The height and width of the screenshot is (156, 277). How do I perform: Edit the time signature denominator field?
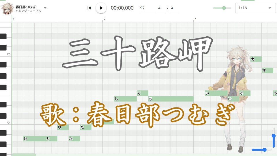point(174,8)
